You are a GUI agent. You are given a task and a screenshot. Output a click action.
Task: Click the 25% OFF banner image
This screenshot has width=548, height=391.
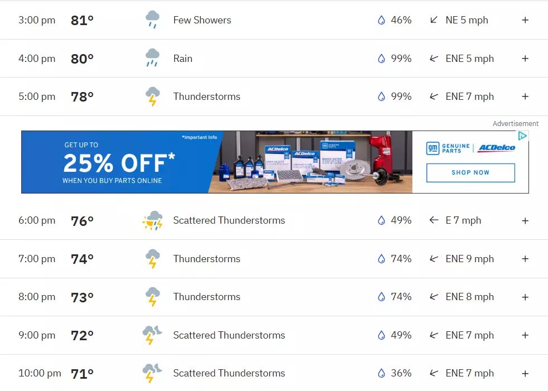(x=119, y=163)
